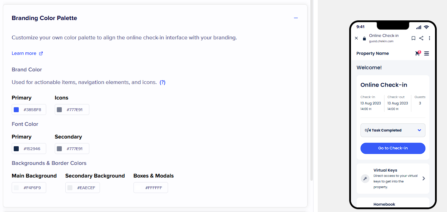
Task: Open Virtual Keys using its chevron arrow
Action: 424,179
